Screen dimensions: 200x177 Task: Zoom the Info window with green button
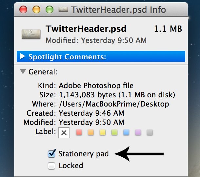point(50,10)
